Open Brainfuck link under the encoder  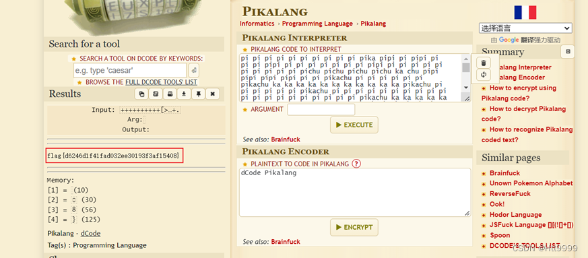[286, 242]
